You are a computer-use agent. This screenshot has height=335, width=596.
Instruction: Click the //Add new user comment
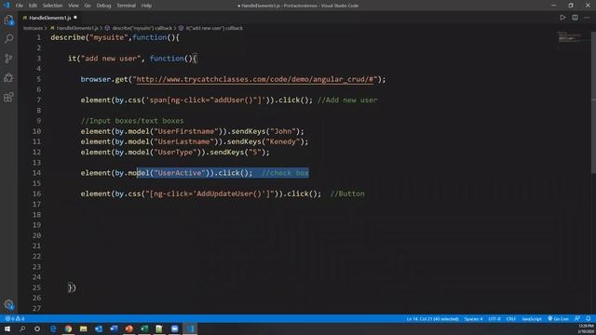[x=347, y=100]
